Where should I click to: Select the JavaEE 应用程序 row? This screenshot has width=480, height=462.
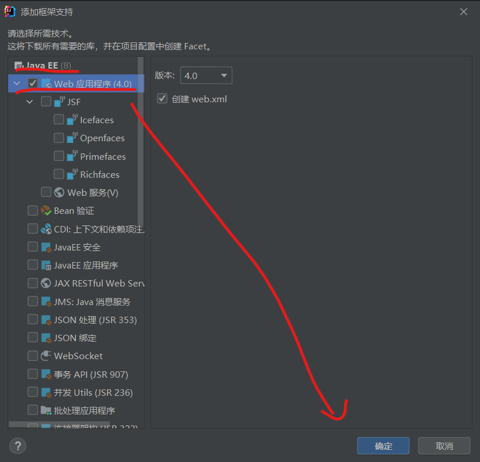77,265
